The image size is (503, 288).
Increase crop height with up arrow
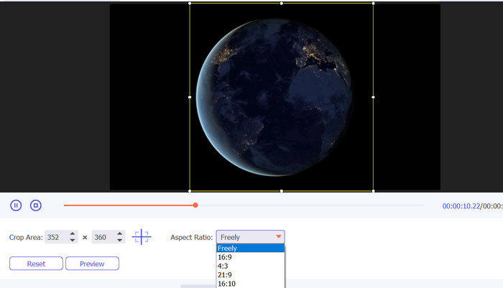pos(119,233)
